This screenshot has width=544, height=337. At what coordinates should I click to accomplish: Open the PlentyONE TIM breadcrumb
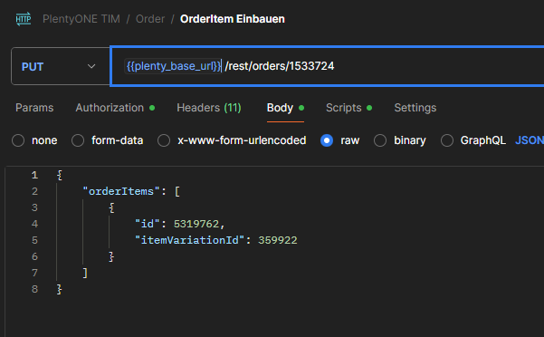pyautogui.click(x=81, y=19)
